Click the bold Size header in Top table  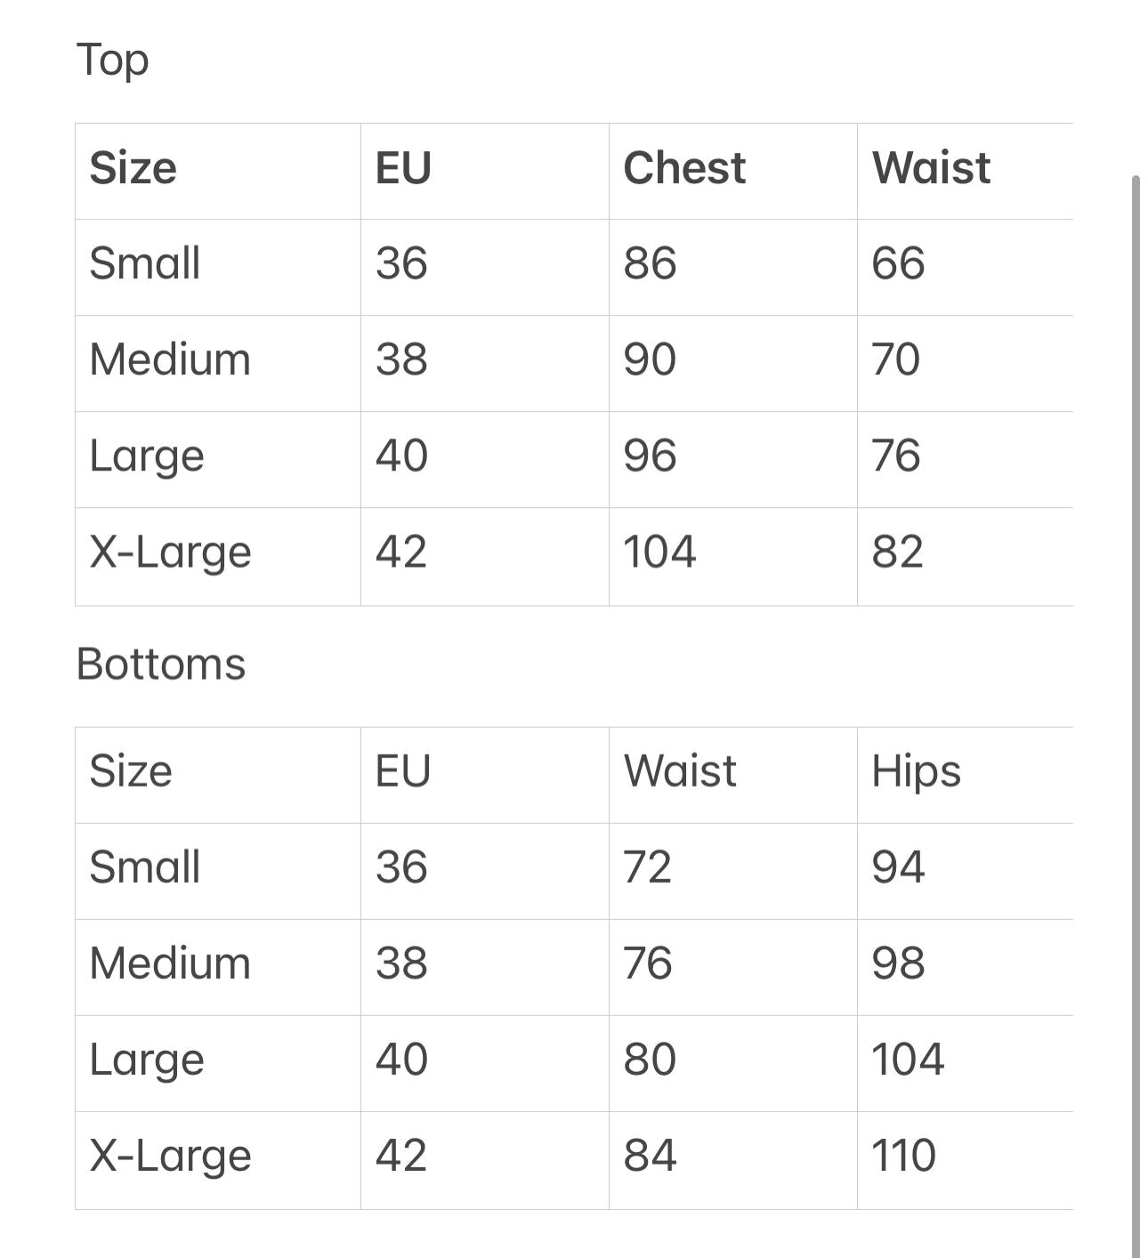coord(133,168)
